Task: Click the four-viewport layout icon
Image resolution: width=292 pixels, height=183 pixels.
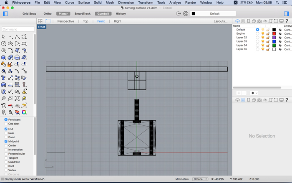Action: 40,21
